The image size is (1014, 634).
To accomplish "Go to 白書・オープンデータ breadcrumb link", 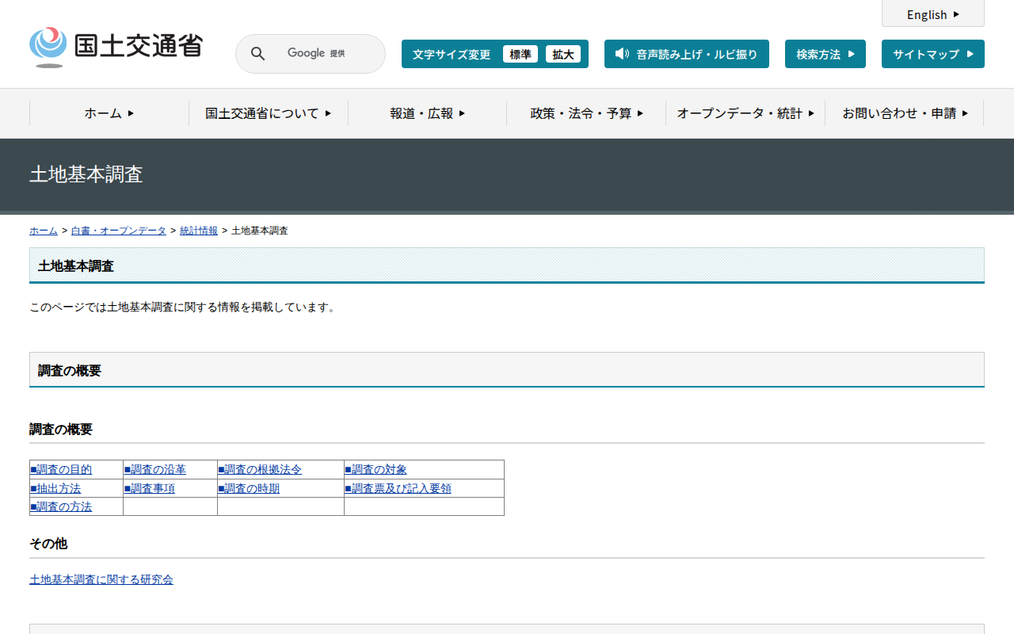I will pos(119,231).
